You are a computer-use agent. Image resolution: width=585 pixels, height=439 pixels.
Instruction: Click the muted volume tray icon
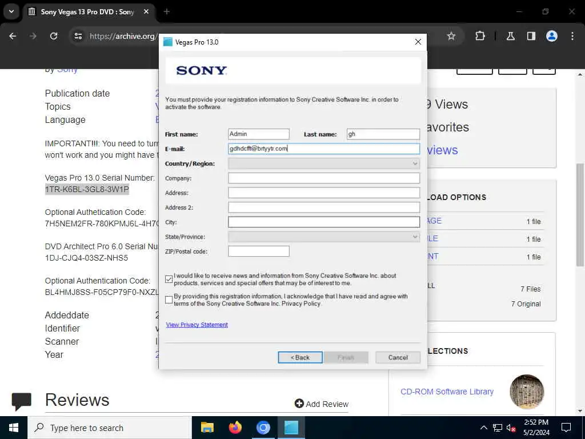pyautogui.click(x=511, y=428)
